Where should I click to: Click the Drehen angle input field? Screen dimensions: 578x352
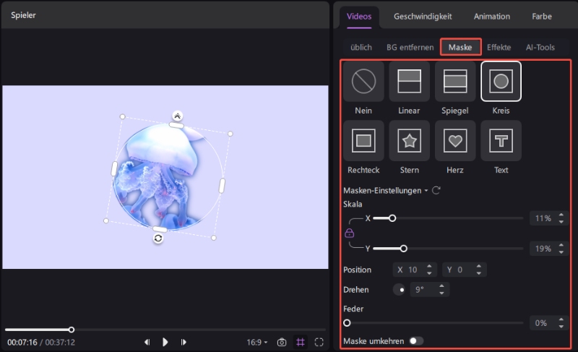[429, 290]
